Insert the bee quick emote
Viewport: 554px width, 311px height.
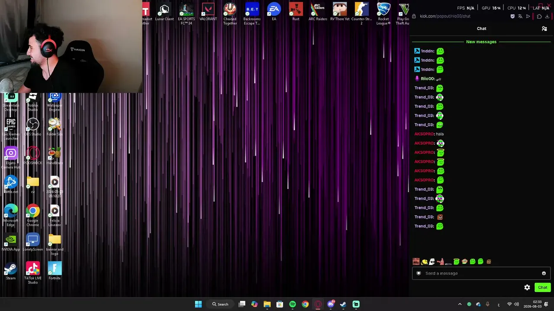[x=424, y=261]
